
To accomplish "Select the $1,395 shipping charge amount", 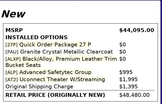I will click(x=128, y=87).
